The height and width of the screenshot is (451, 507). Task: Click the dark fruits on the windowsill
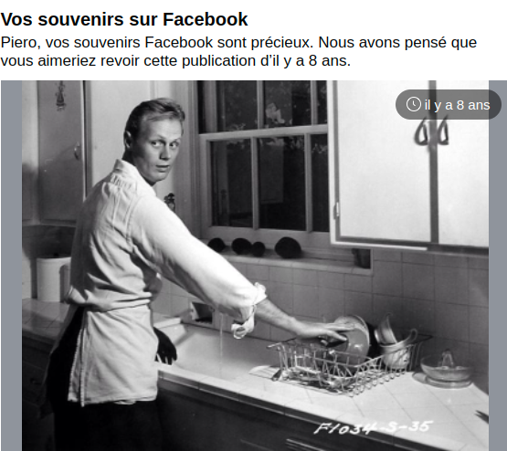tap(255, 247)
